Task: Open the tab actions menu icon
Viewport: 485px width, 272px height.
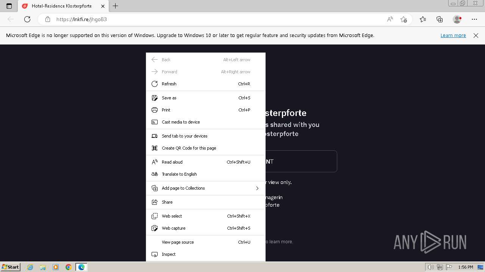Action: 9,6
